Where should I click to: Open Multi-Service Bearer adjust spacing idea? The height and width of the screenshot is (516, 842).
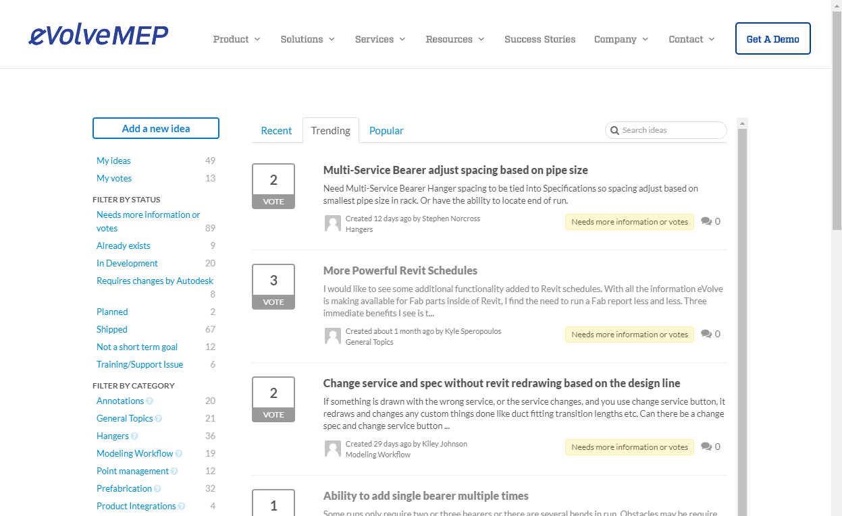click(456, 170)
